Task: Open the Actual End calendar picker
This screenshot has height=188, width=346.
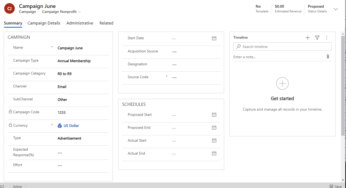Action: (214, 154)
